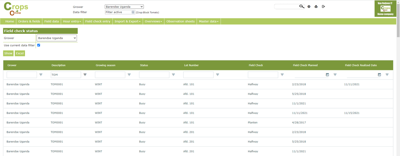Click the realized date 11/11/2021
This screenshot has width=400, height=156.
[352, 84]
